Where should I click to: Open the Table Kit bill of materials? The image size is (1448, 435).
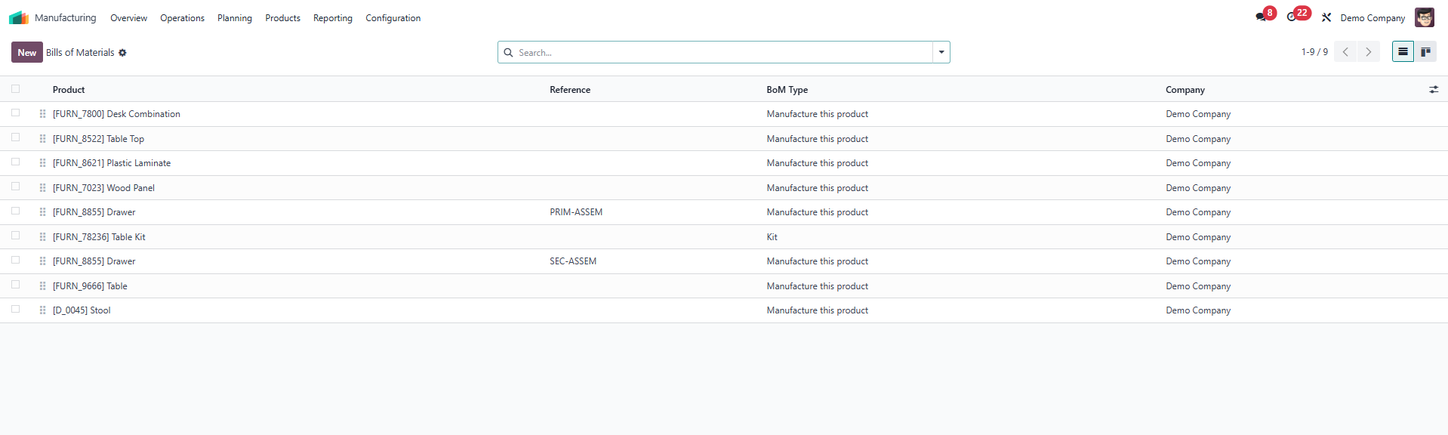pyautogui.click(x=99, y=237)
